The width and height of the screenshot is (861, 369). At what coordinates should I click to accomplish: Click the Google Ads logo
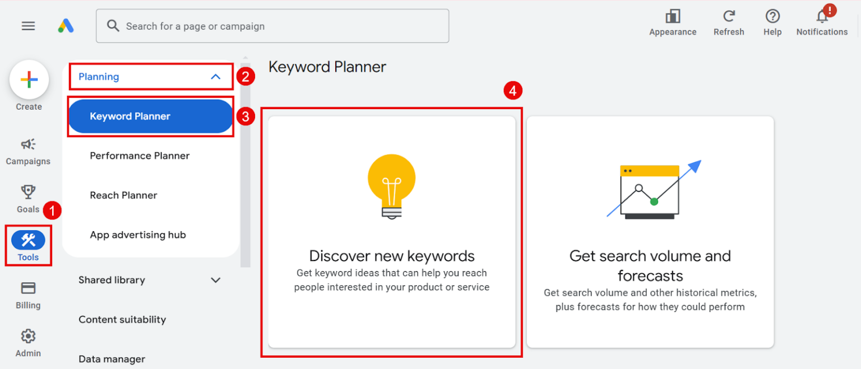click(66, 25)
